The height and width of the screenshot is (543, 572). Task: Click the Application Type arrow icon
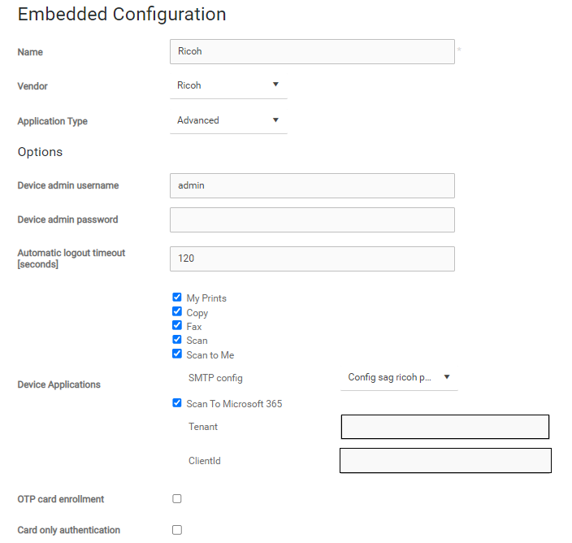[x=275, y=120]
